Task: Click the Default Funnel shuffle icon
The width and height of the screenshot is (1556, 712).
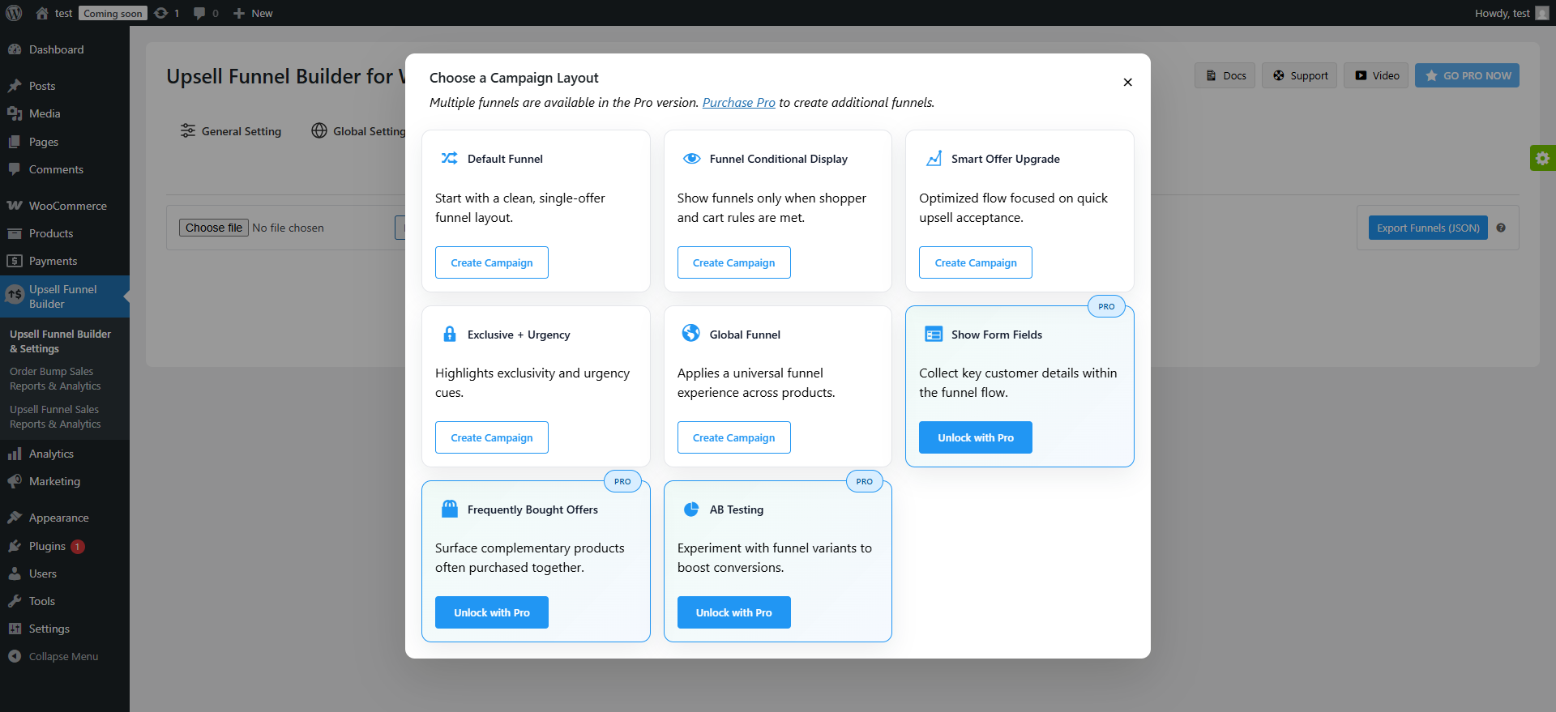Action: tap(449, 158)
